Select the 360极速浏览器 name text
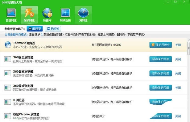 coord(23,71)
